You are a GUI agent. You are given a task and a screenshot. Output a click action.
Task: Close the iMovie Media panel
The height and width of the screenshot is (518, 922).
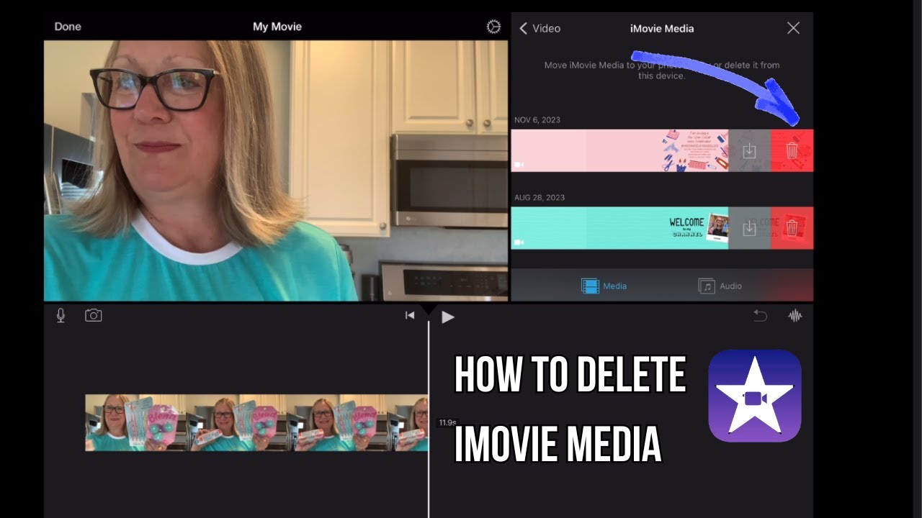793,28
